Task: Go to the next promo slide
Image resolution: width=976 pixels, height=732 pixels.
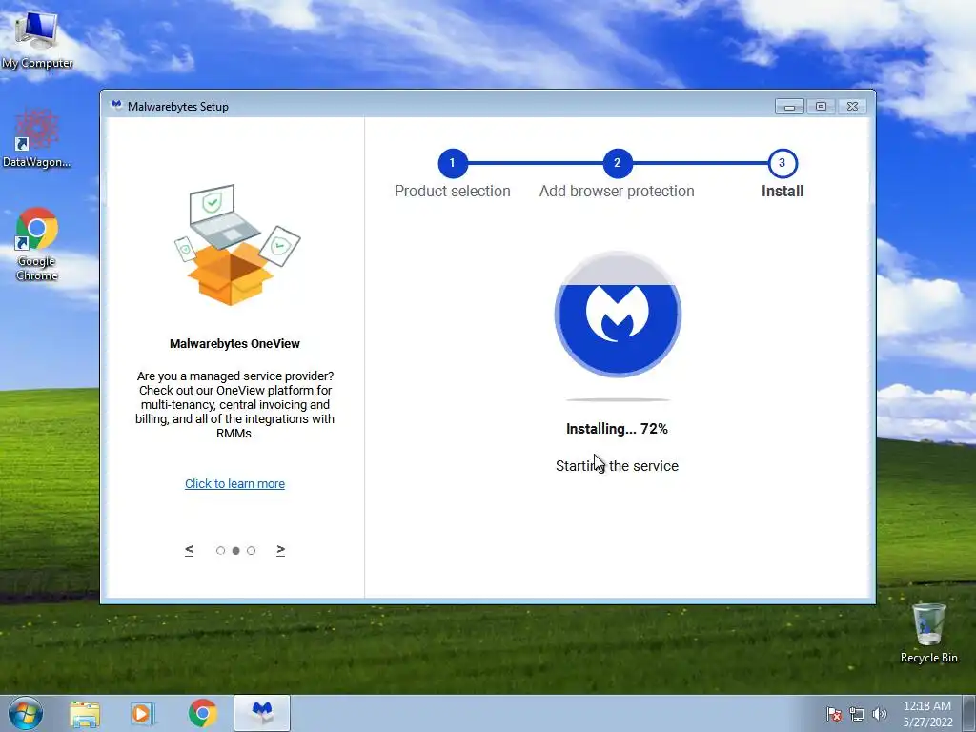Action: [281, 550]
